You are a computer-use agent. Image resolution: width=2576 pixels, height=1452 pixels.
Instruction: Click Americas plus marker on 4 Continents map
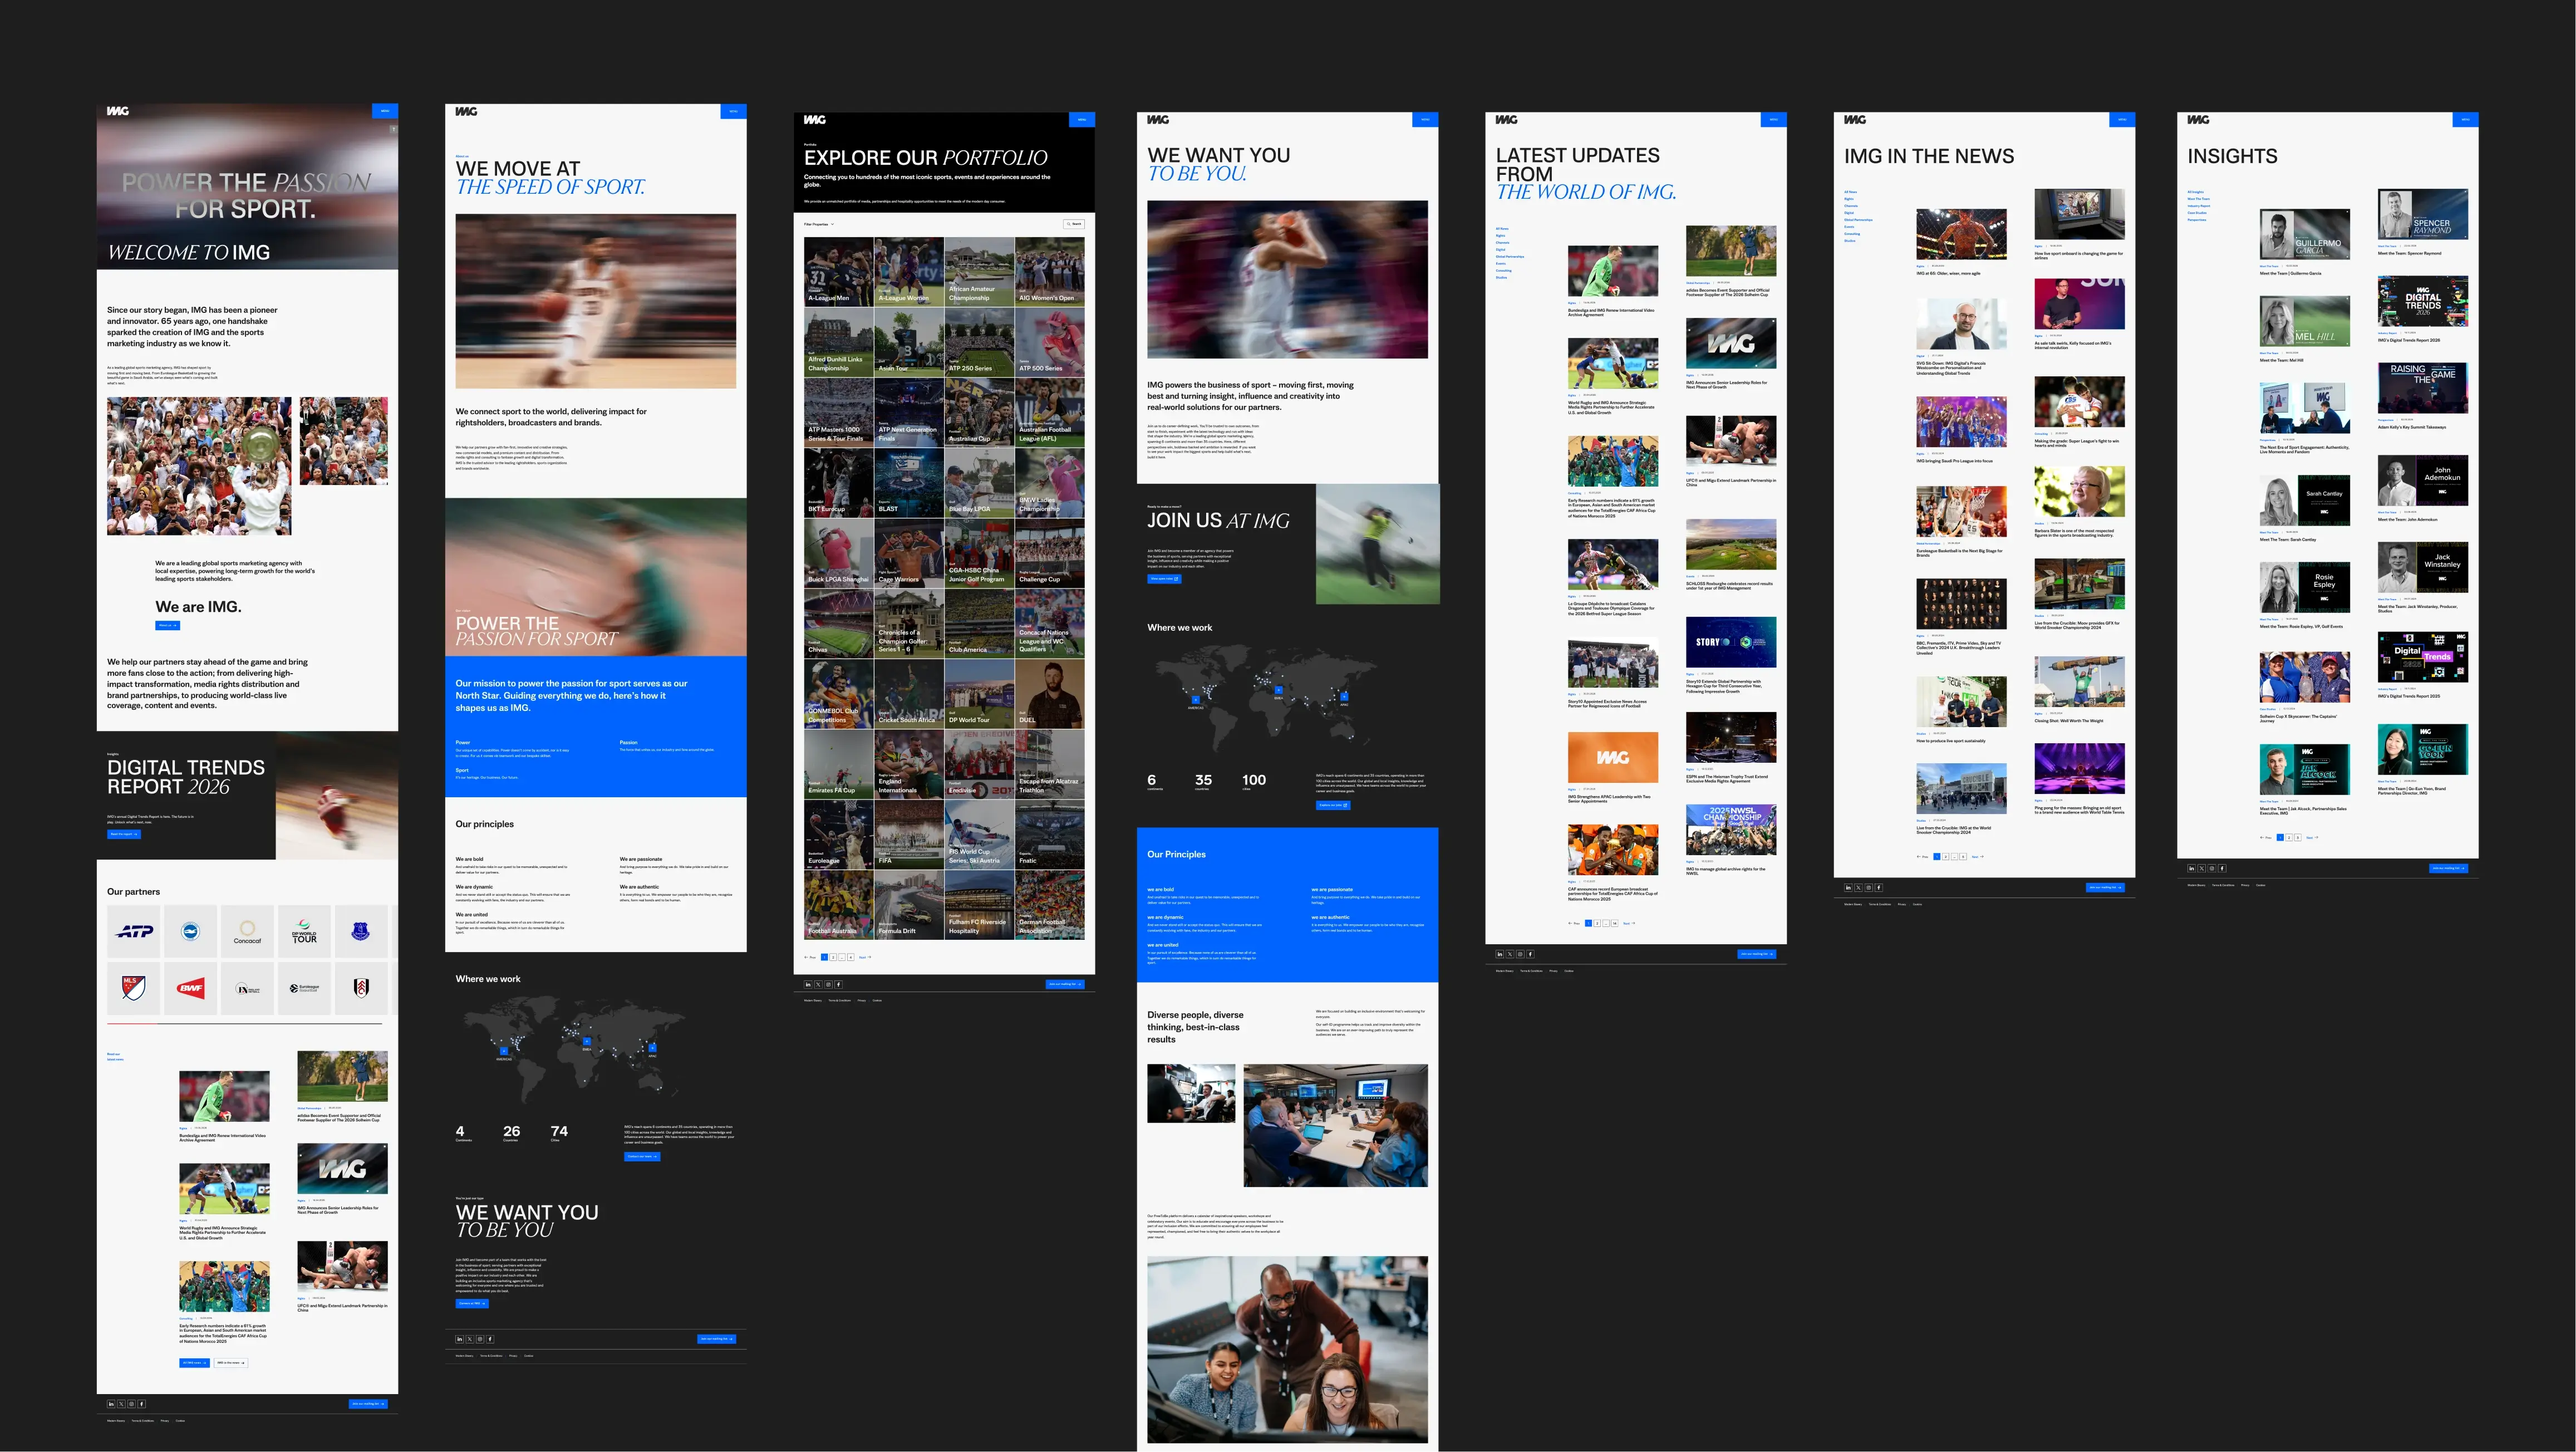pos(504,1051)
